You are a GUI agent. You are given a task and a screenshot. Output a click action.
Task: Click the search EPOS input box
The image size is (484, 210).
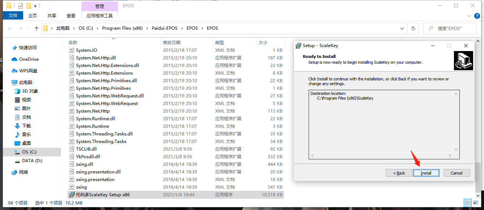(450, 28)
